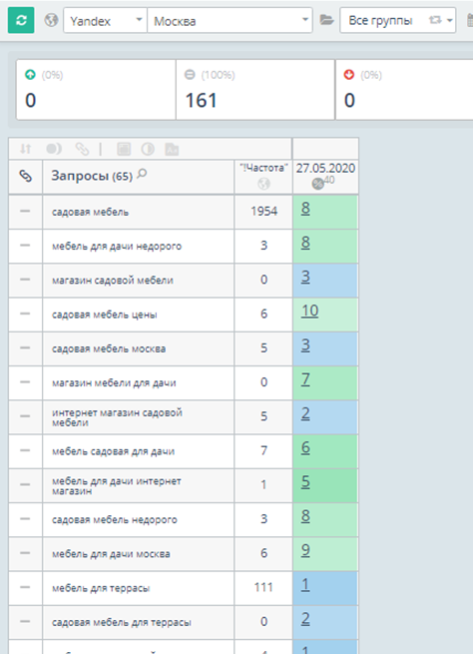The image size is (473, 654).
Task: Open position 8 link for садовая мебель недорого
Action: coord(305,516)
